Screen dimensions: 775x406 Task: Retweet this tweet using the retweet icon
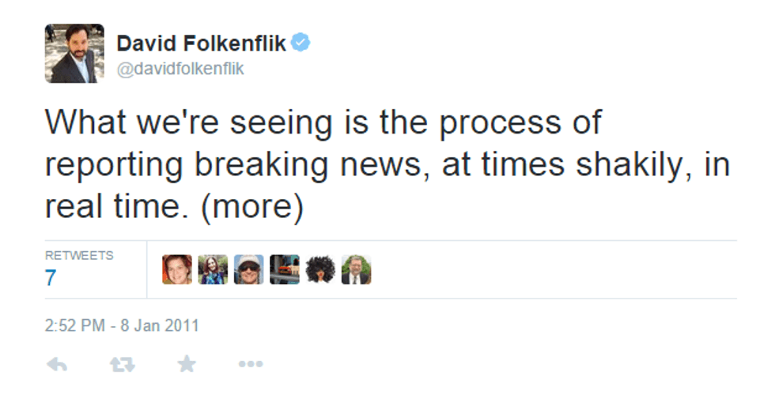click(x=122, y=364)
